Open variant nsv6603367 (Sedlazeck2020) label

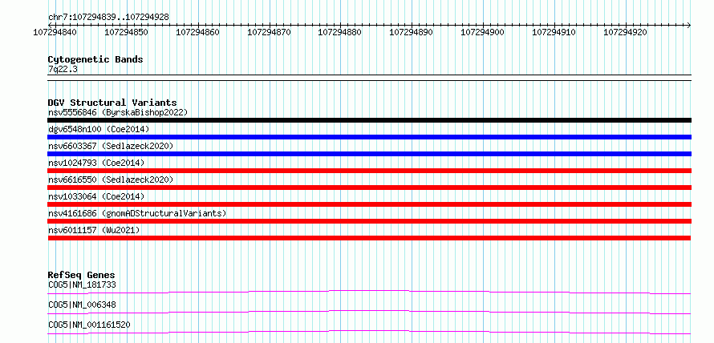[111, 146]
